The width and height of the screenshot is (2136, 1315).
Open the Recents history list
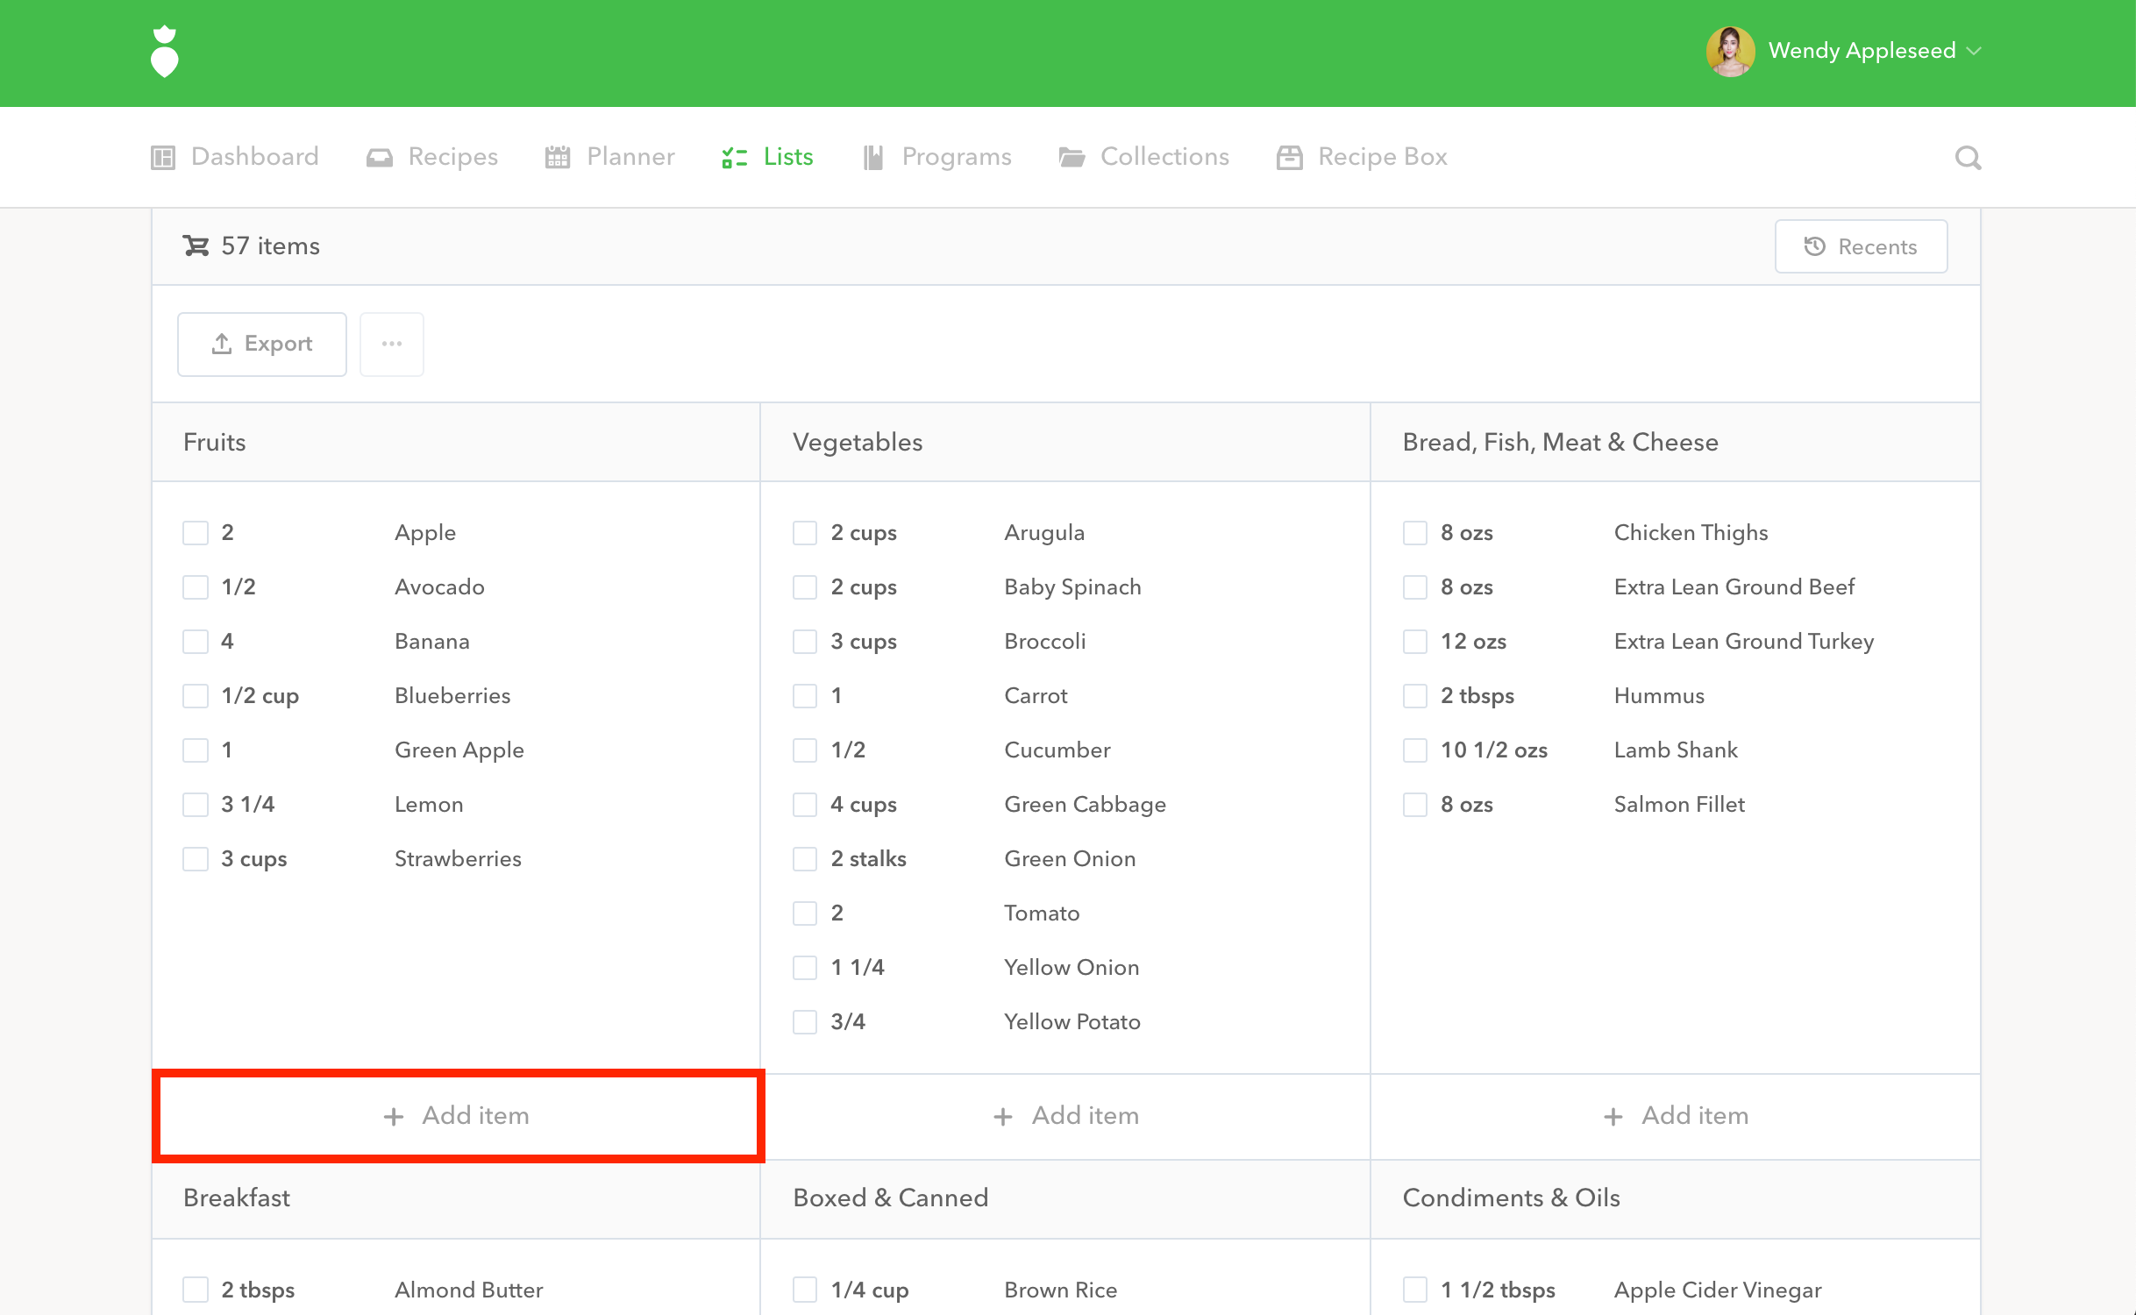[1861, 247]
